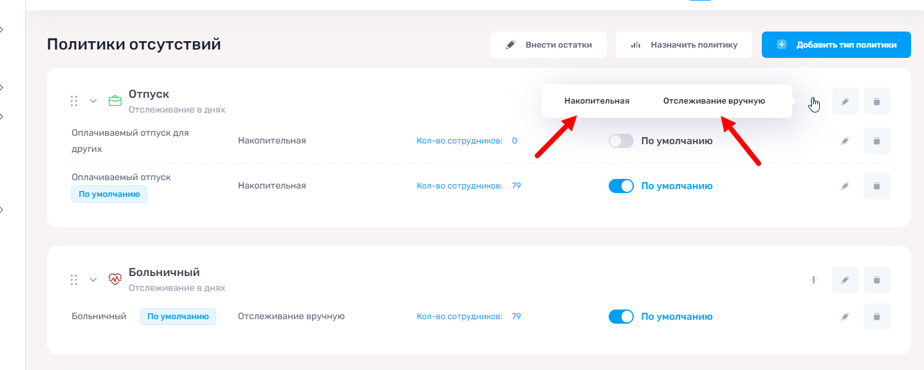Click the drag handle next to Больничный
The height and width of the screenshot is (370, 924).
click(74, 280)
